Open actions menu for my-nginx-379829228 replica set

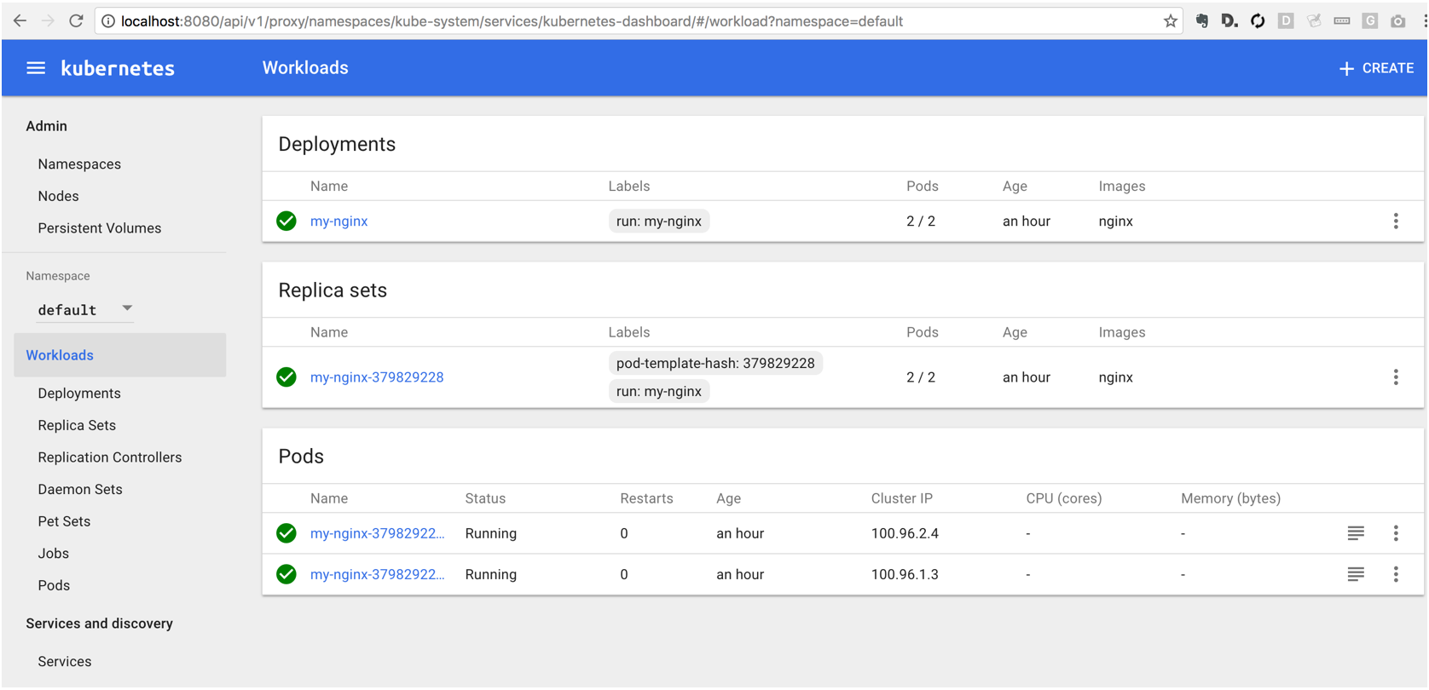[1396, 377]
